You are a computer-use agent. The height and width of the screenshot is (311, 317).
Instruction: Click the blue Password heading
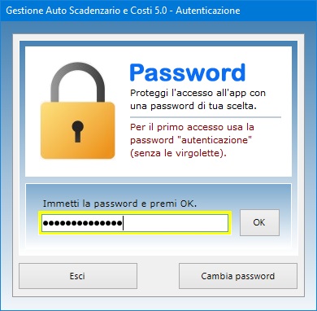[188, 72]
